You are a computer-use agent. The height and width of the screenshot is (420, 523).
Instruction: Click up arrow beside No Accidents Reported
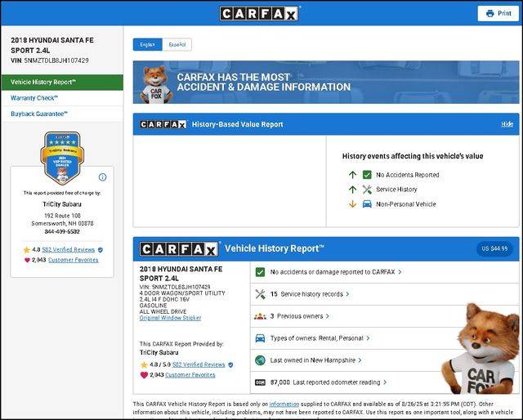point(352,175)
